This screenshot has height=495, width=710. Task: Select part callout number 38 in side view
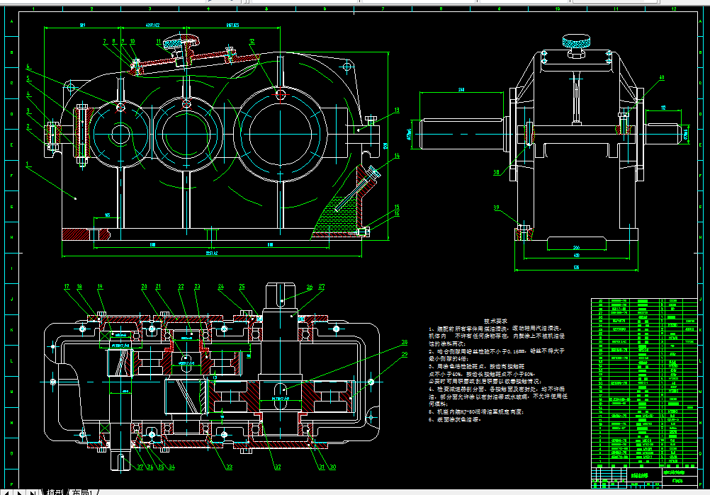pos(496,172)
